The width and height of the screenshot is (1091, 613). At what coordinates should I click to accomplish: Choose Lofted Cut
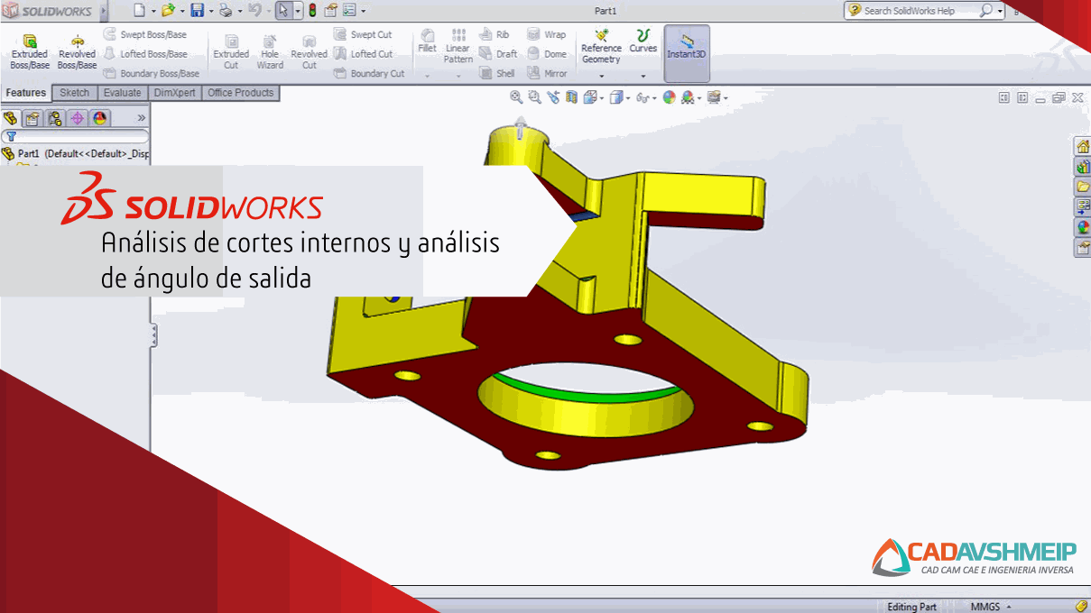[x=363, y=54]
